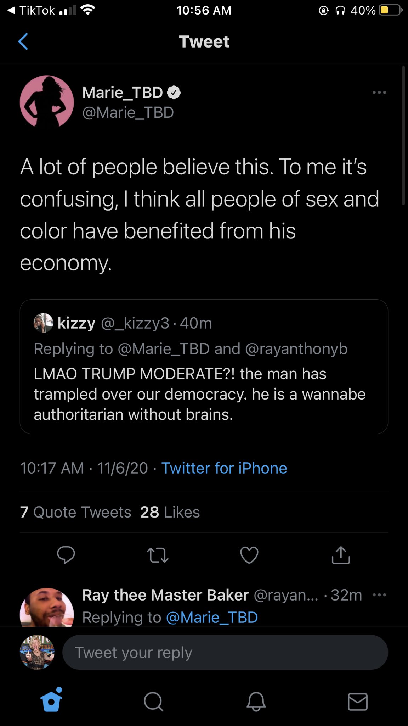Like the tweet with heart icon
This screenshot has height=726, width=408.
coord(249,555)
